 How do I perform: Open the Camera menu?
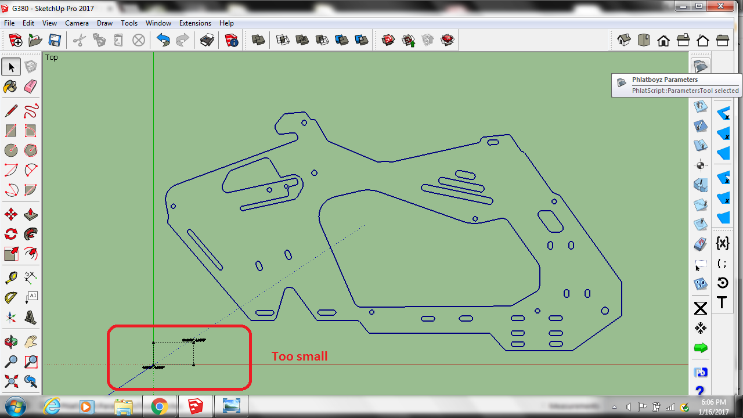coord(77,23)
